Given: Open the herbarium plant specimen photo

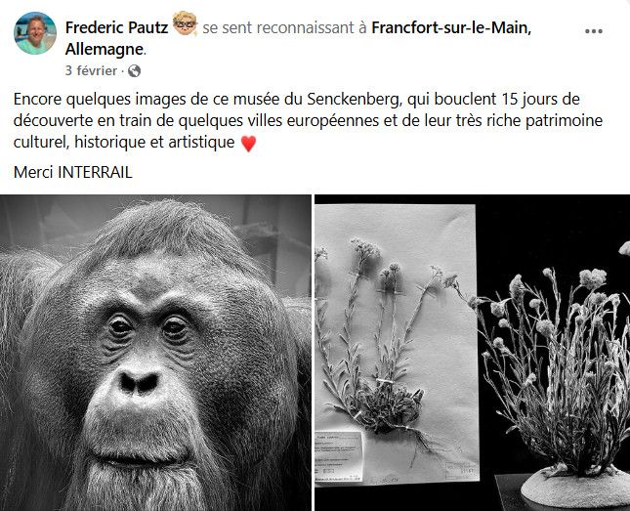Looking at the screenshot, I should [472, 353].
